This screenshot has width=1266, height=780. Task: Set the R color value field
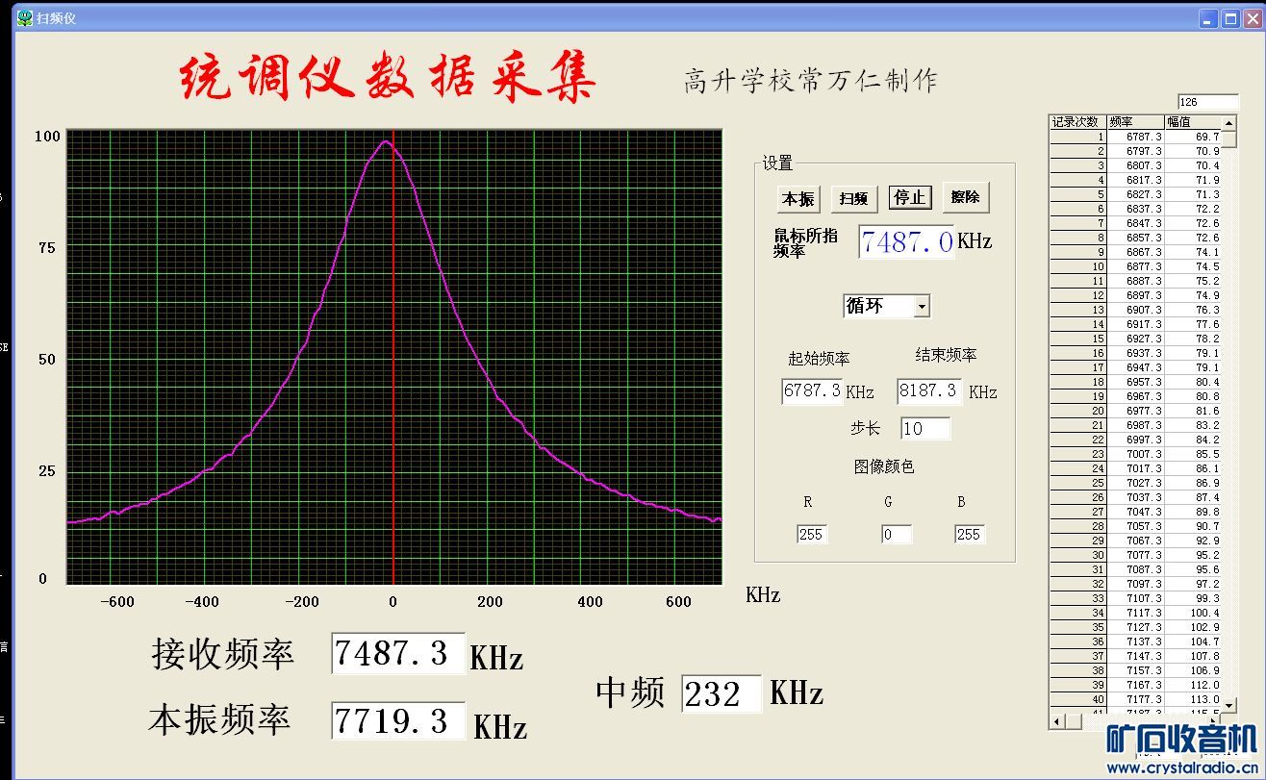[x=812, y=534]
